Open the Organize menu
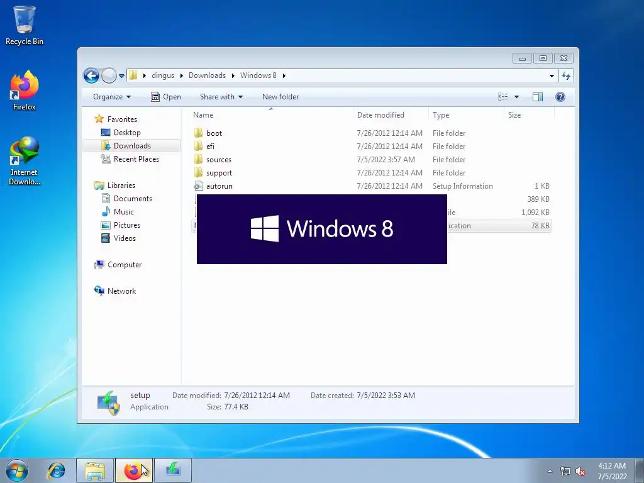The image size is (644, 483). click(112, 97)
